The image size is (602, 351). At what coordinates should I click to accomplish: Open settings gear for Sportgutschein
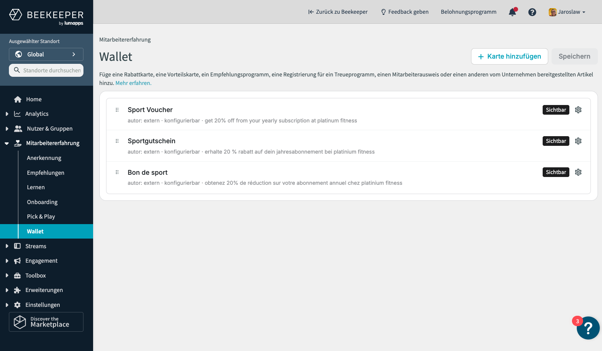coord(578,141)
